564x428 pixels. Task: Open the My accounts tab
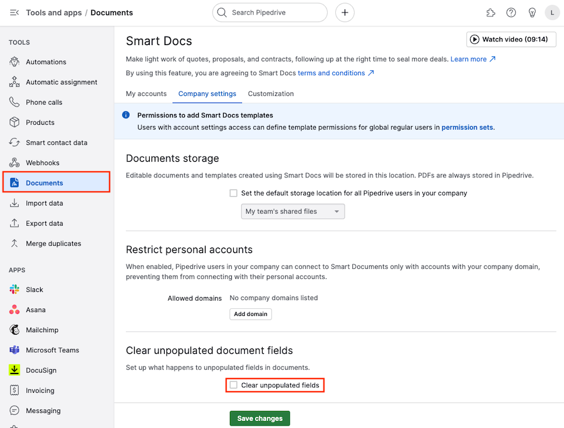point(146,93)
